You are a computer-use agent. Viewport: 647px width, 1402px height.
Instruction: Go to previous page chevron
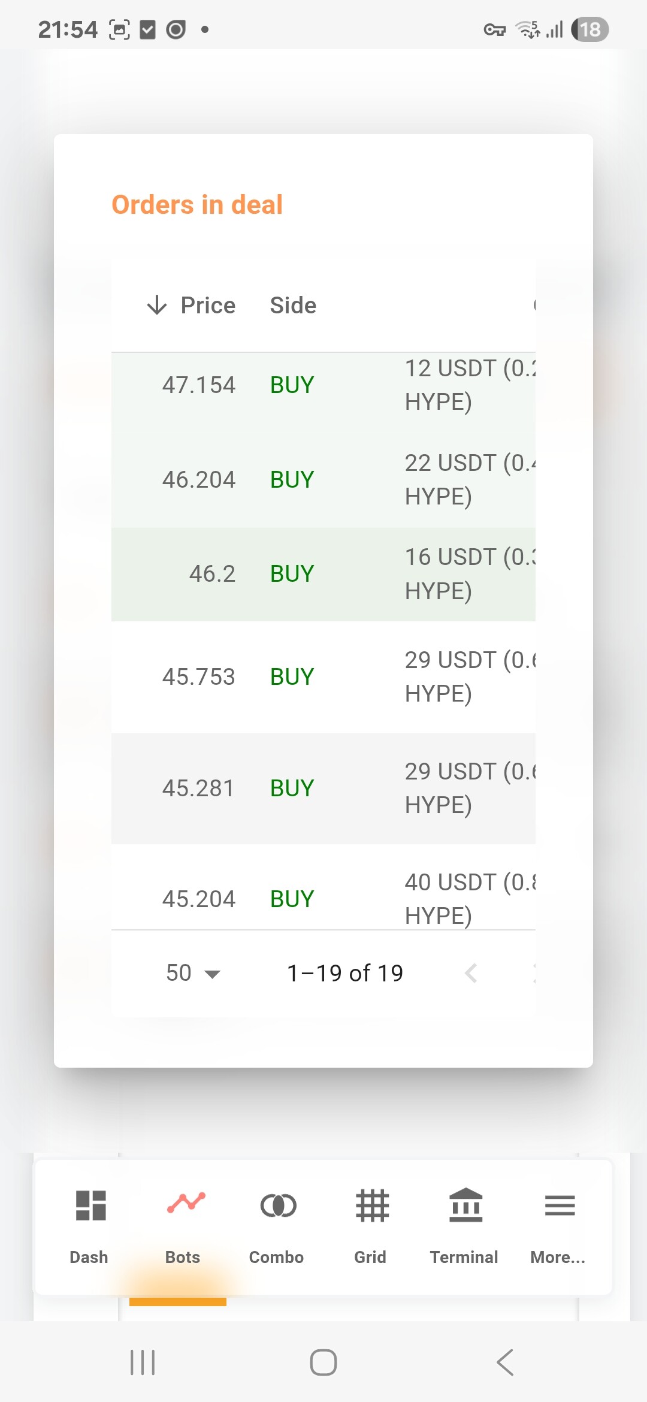[471, 973]
